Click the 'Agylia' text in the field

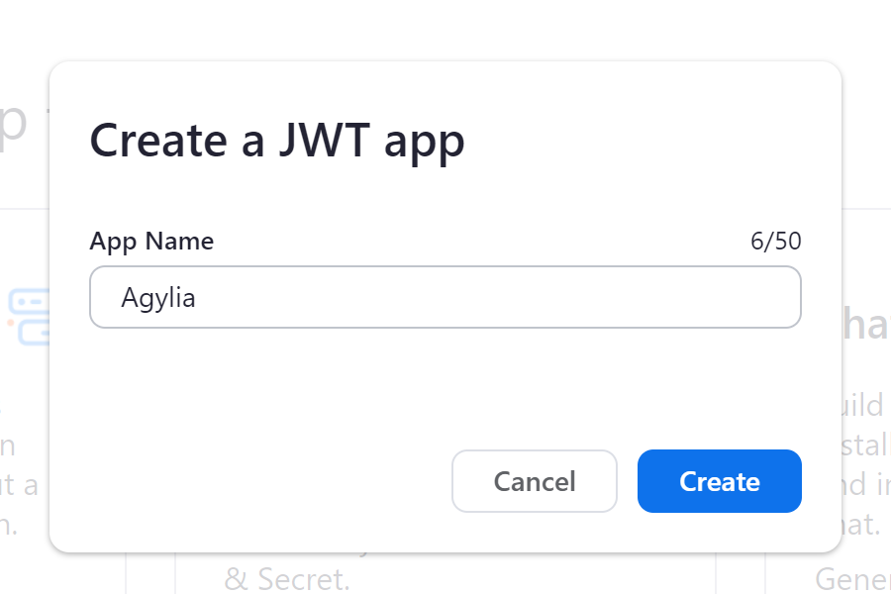coord(158,298)
